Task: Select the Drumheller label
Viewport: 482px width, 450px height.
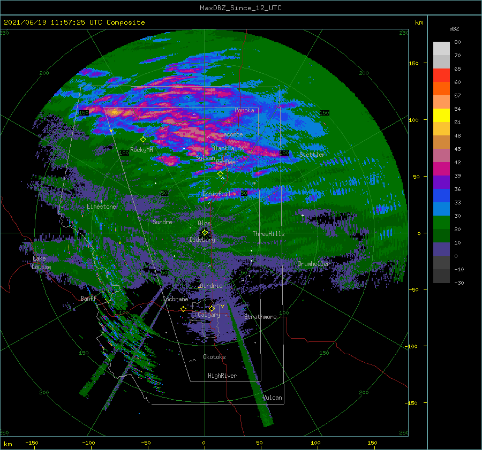Action: [313, 264]
